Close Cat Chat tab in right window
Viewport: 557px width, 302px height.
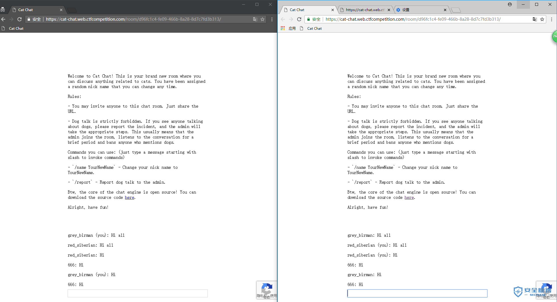333,10
